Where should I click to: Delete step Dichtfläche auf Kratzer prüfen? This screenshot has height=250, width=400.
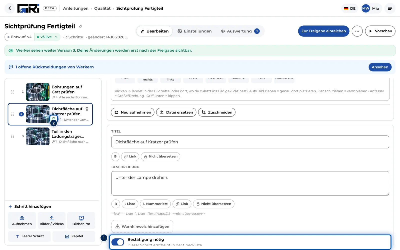(x=87, y=109)
